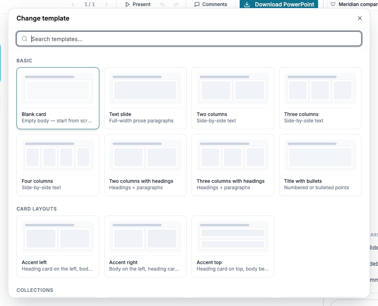Screen dimensions: 378x306
Task: Pick the Two columns template
Action: [x=233, y=98]
